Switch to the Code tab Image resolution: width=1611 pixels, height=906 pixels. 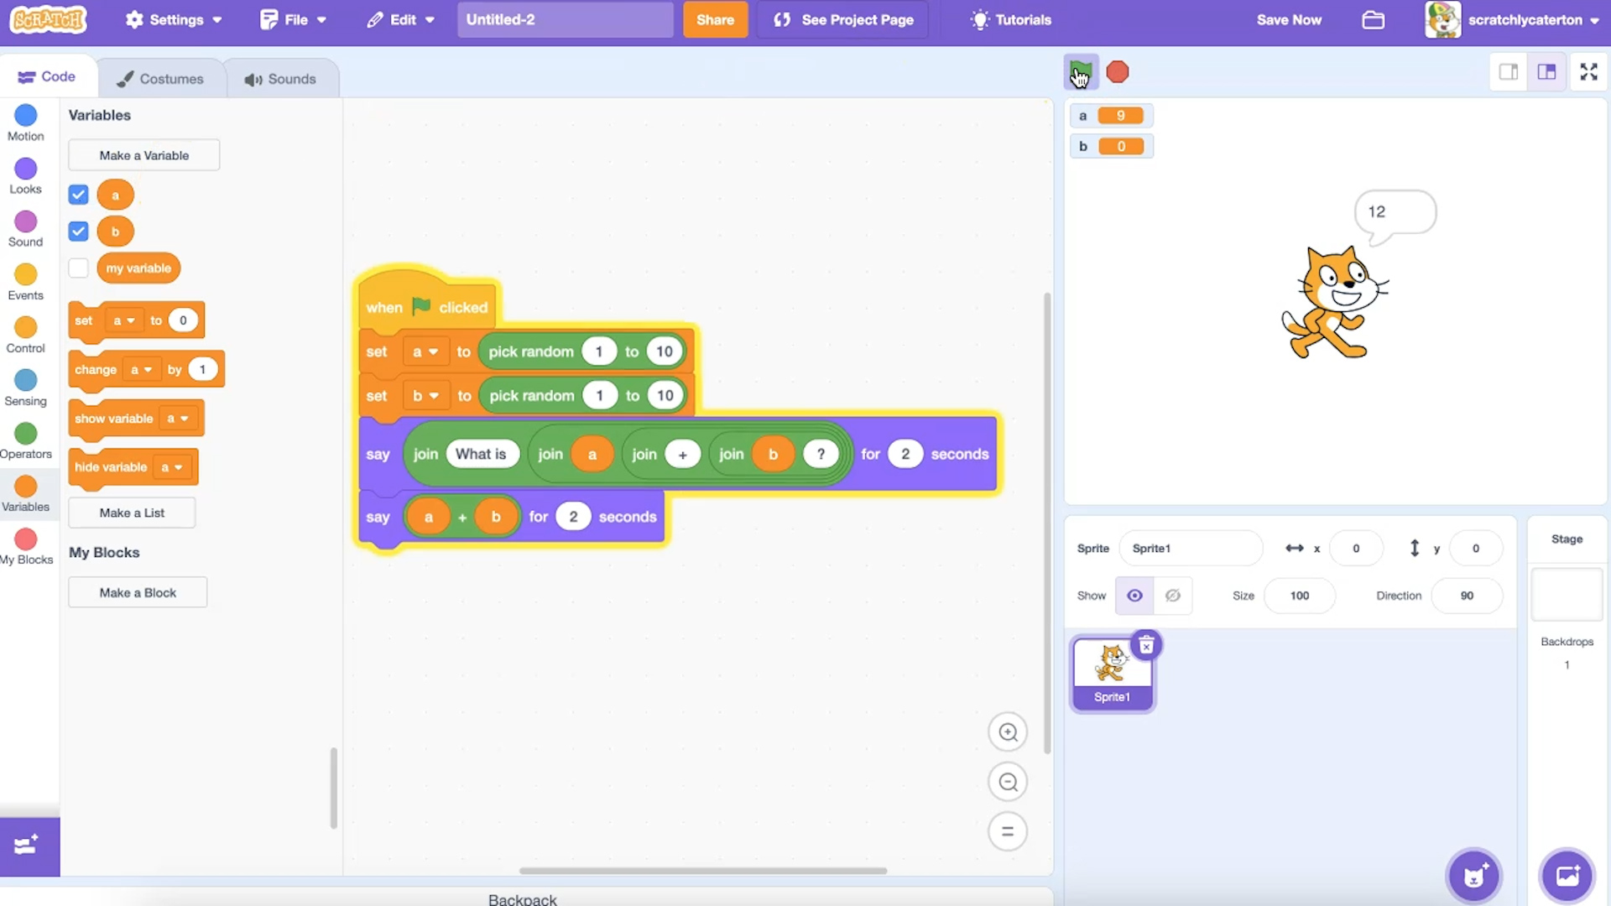pos(47,77)
